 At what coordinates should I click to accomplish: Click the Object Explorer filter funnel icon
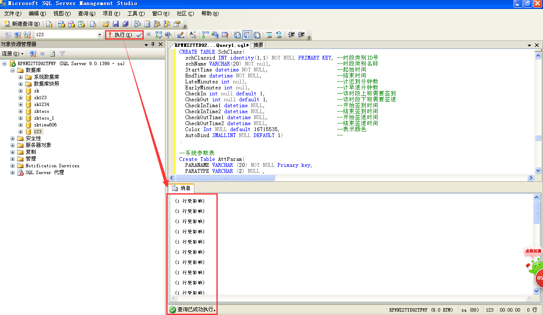click(62, 54)
